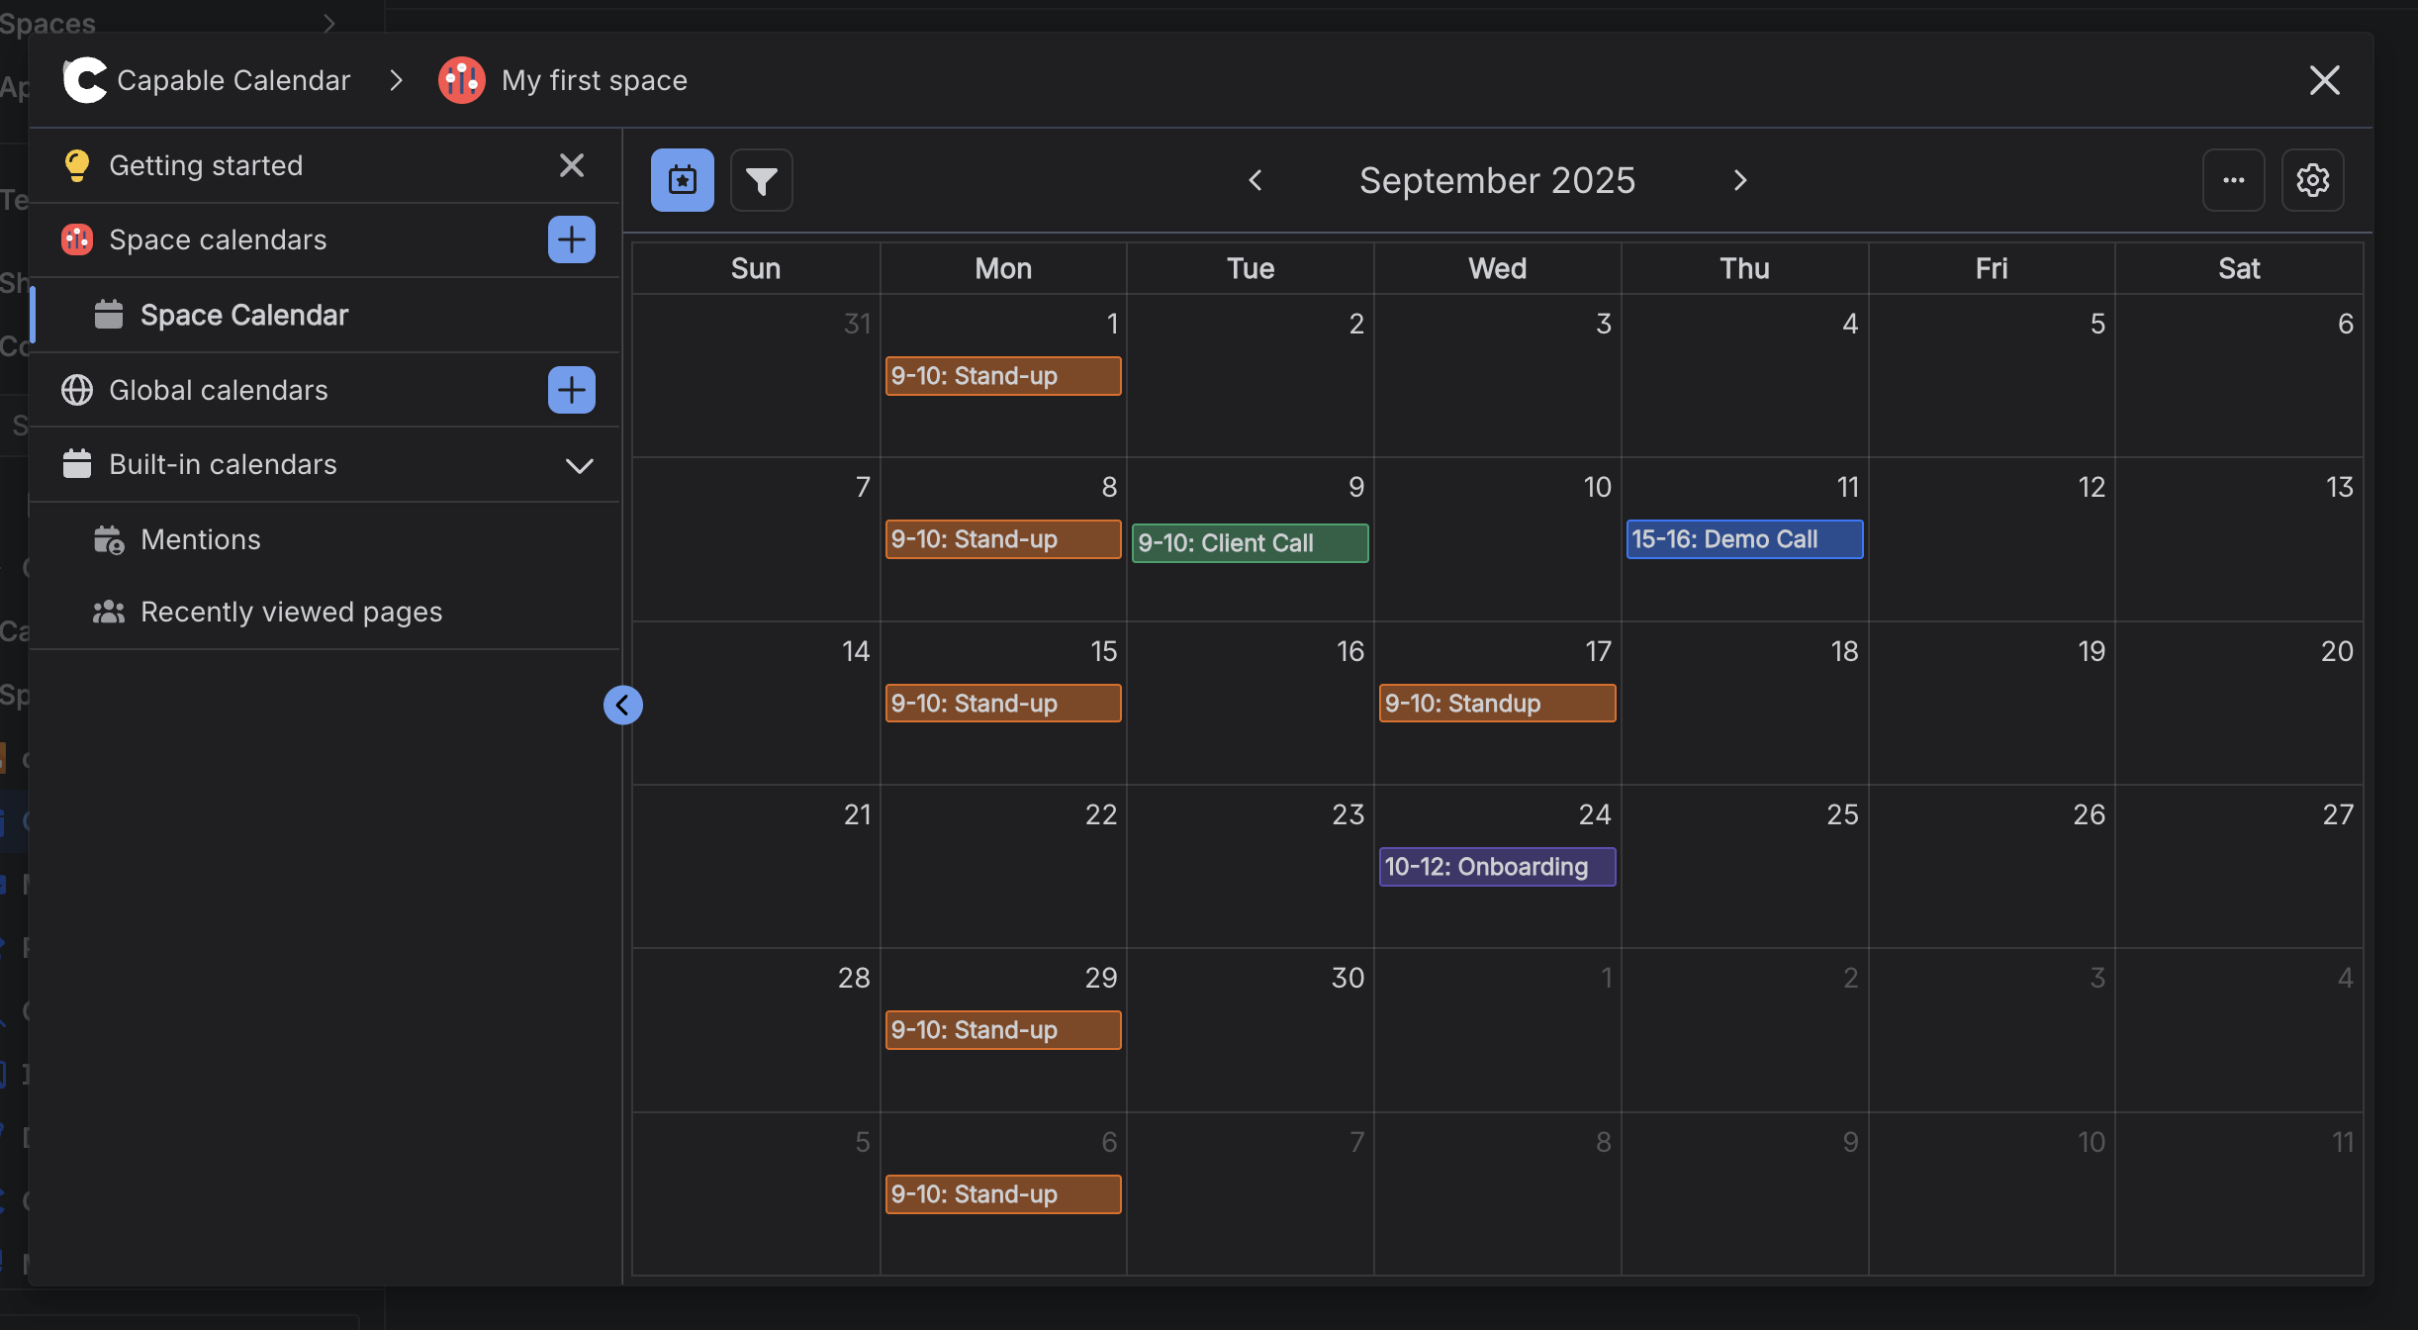Image resolution: width=2418 pixels, height=1330 pixels.
Task: Go to the next month
Action: point(1740,180)
